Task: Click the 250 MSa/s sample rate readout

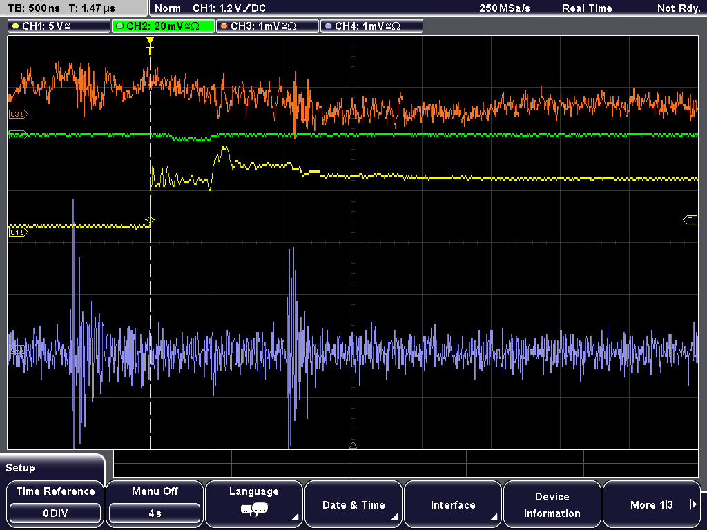Action: tap(505, 8)
